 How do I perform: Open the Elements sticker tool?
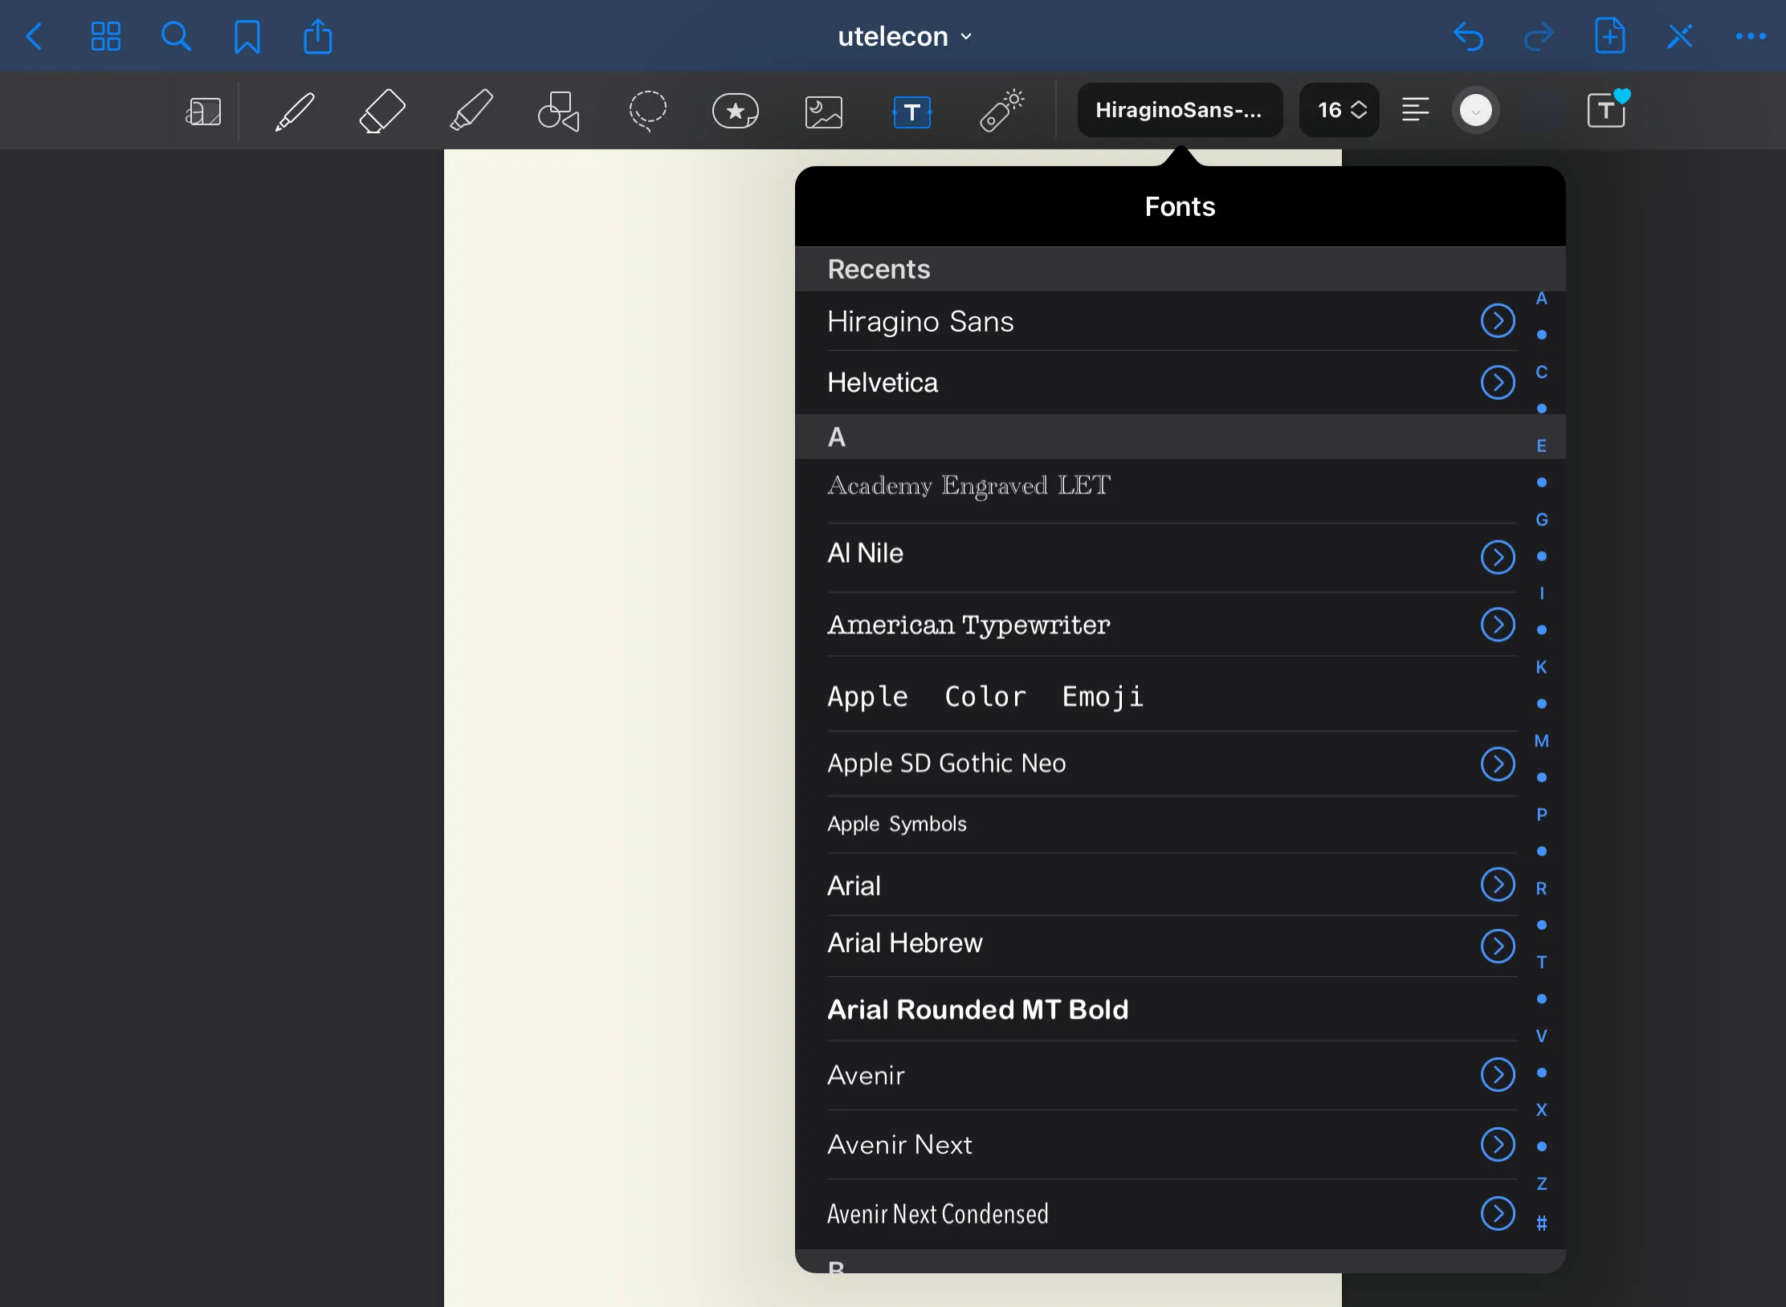tap(735, 111)
